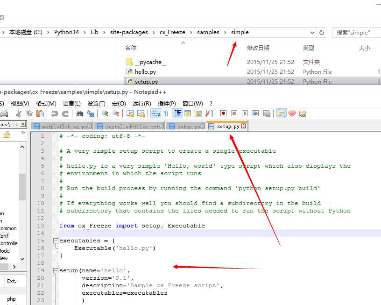Collapse the setup() fold at line 19
This screenshot has height=305, width=381.
56,270
